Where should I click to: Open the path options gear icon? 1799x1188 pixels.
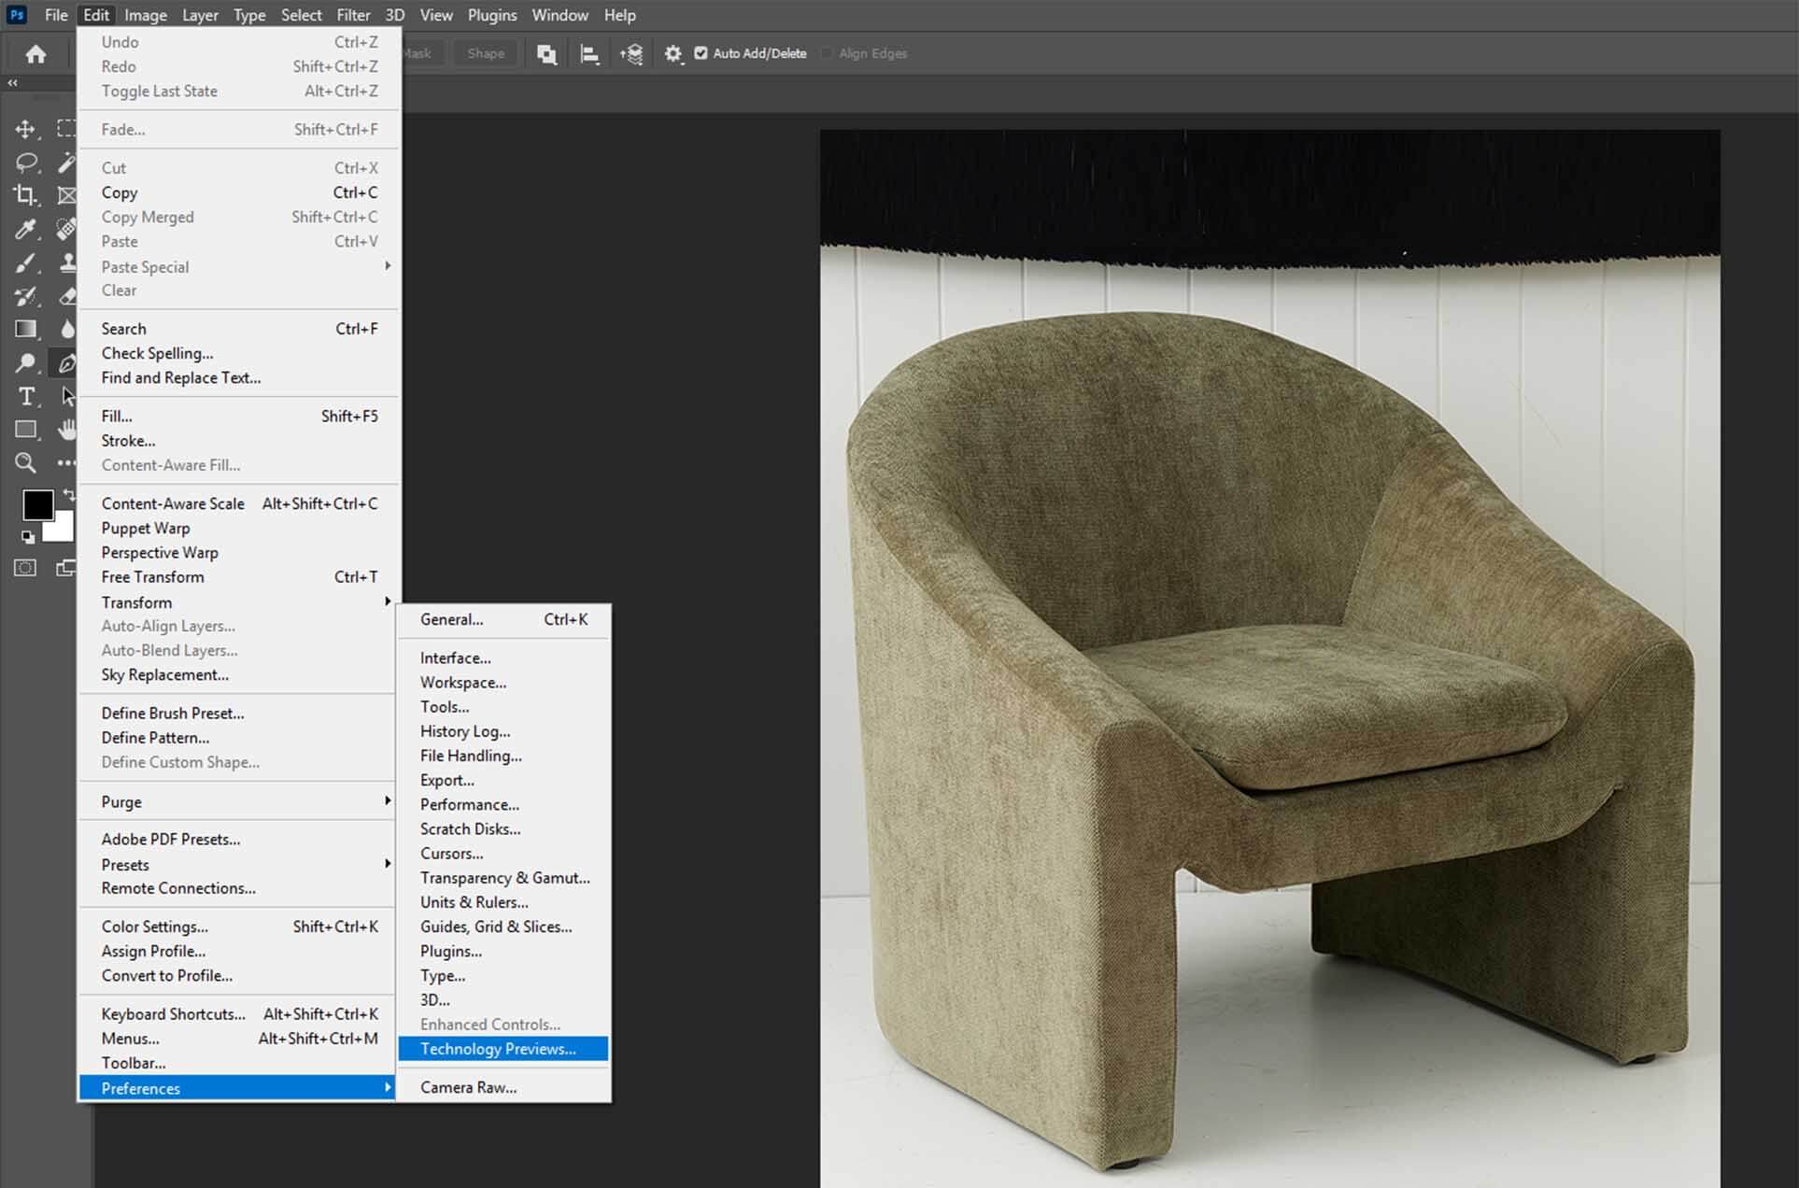[x=673, y=53]
